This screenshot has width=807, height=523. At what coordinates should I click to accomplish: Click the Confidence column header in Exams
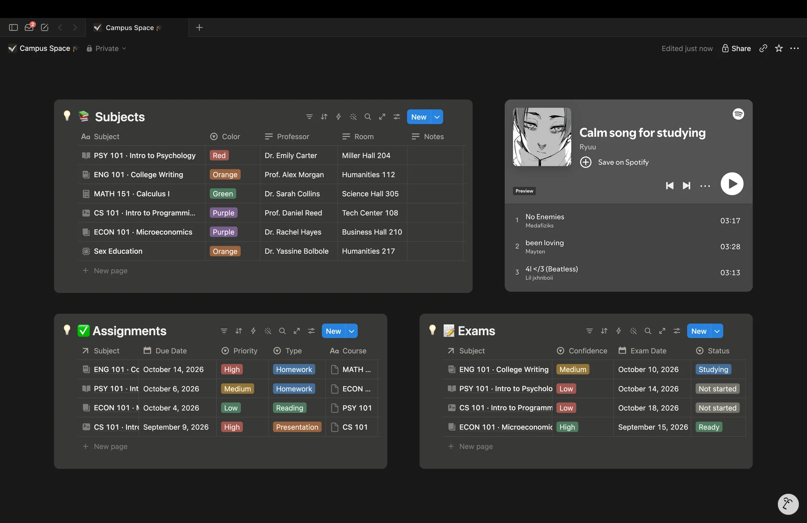tap(582, 351)
